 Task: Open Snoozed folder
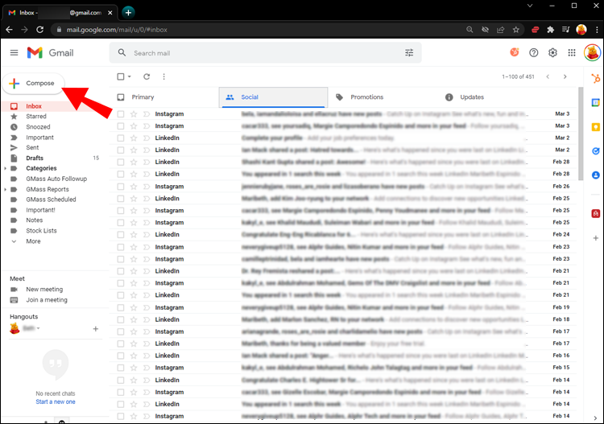38,127
